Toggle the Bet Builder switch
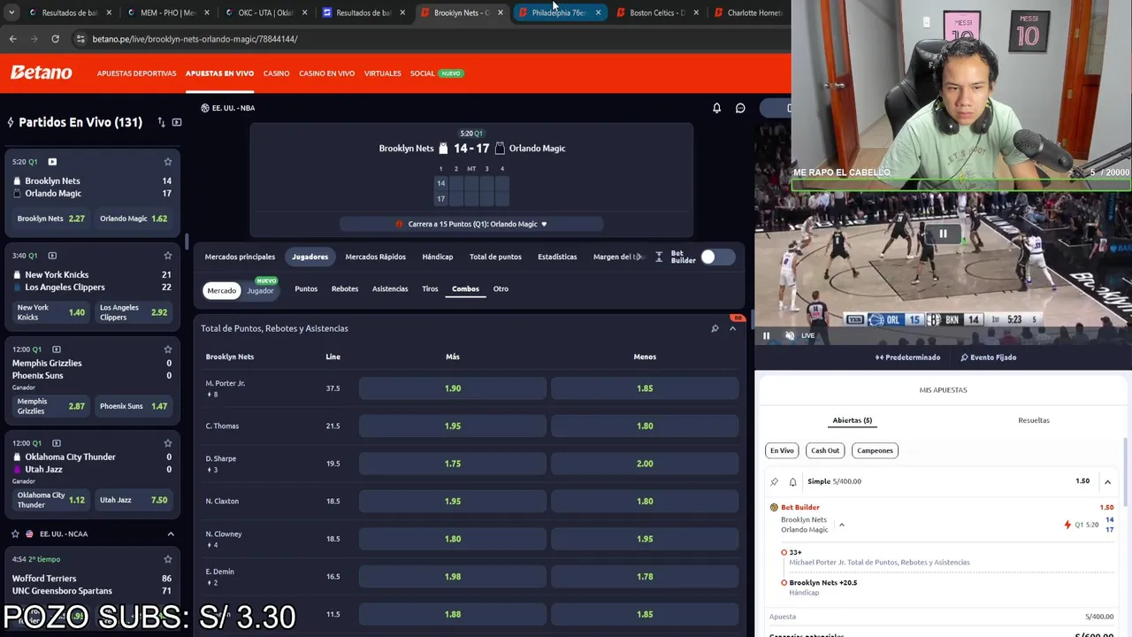Viewport: 1132px width, 637px height. pos(717,257)
